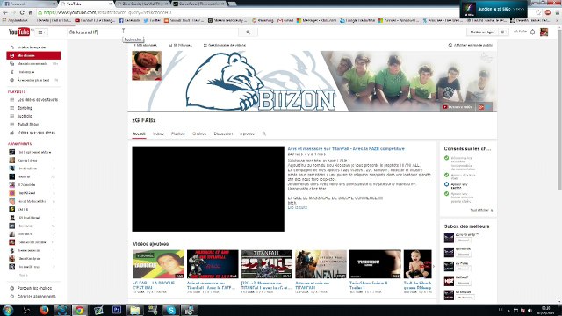Switch to the 'À propos' channel tab

click(x=247, y=133)
